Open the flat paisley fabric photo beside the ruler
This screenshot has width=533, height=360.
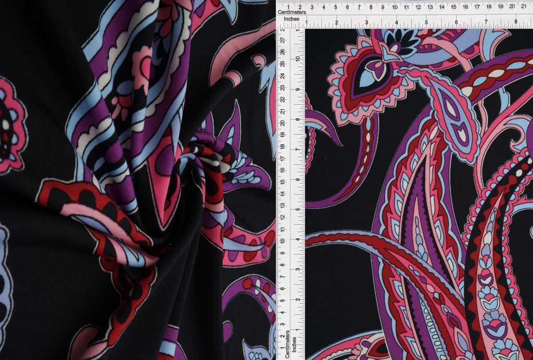(419, 194)
